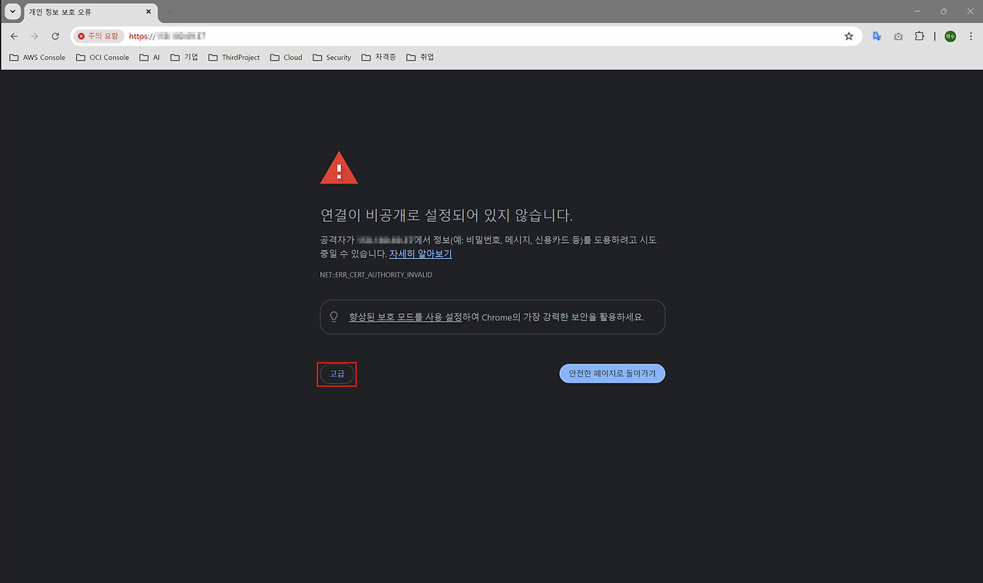
Task: Open Chrome's three-dot menu
Action: pos(971,36)
